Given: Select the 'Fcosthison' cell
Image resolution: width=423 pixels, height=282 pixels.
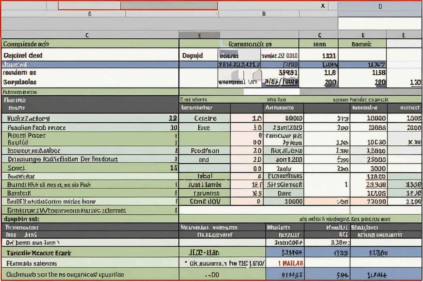Looking at the screenshot, I should (205, 151).
